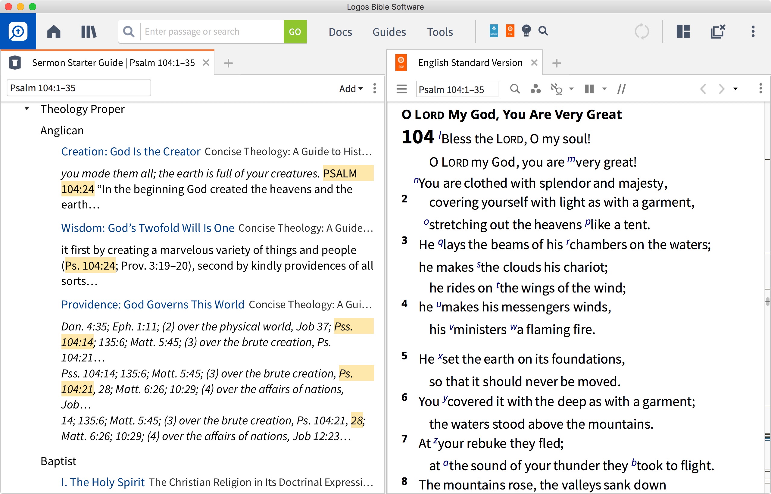This screenshot has width=771, height=494.
Task: Click the close all panels icon
Action: click(x=718, y=31)
